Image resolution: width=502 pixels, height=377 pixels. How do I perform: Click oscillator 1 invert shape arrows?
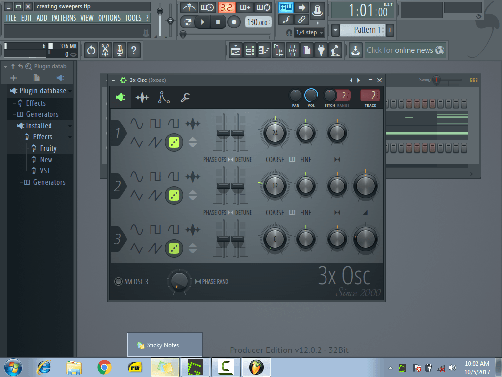coord(192,142)
